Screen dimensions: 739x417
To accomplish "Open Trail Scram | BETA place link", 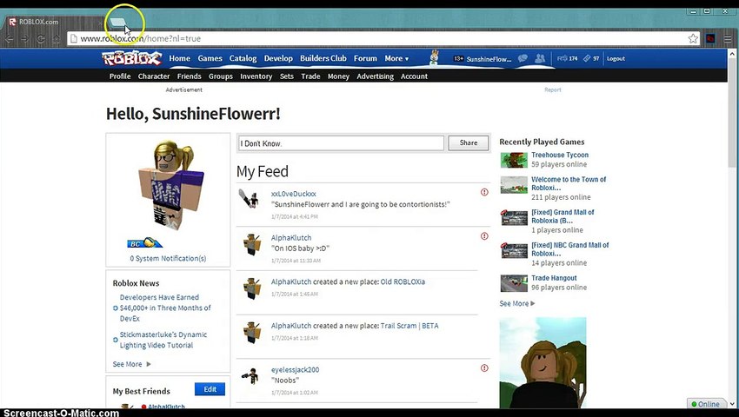I will click(409, 326).
